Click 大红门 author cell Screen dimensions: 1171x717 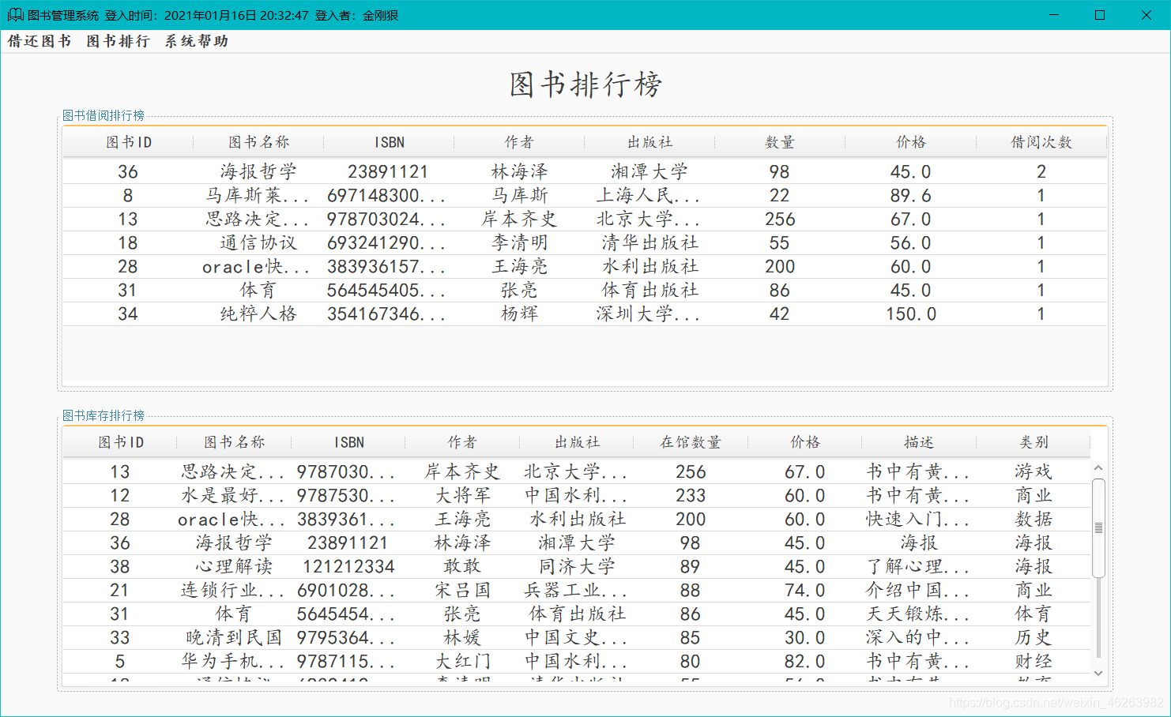[x=462, y=661]
